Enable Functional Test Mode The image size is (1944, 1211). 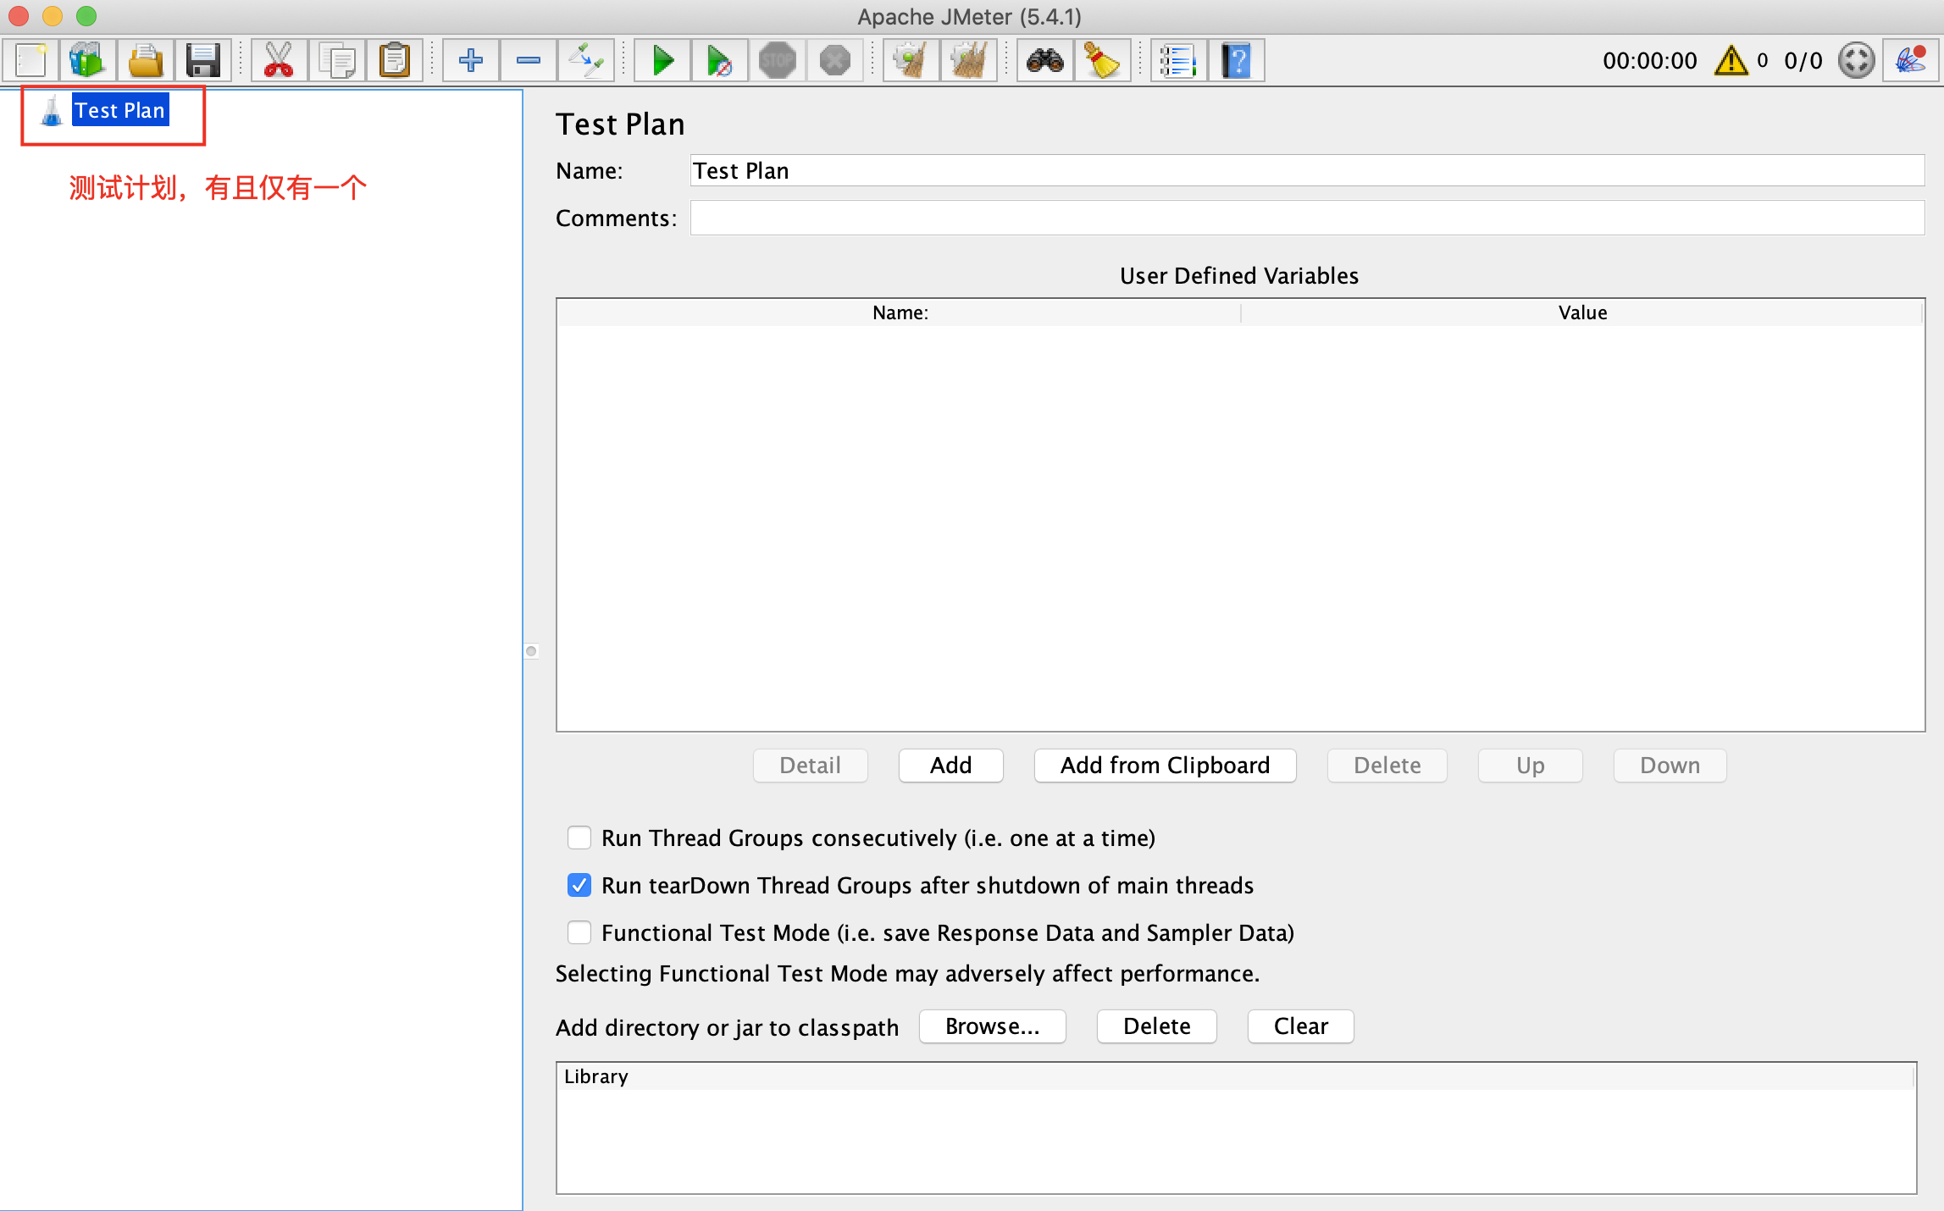579,932
